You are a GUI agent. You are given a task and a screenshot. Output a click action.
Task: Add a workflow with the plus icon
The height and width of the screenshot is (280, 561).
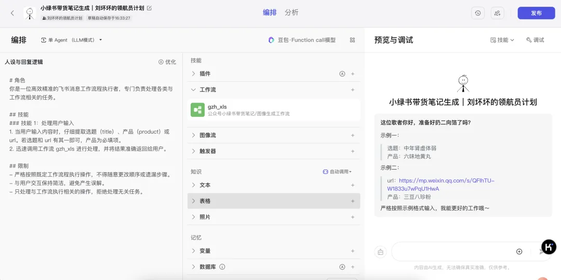coord(353,90)
